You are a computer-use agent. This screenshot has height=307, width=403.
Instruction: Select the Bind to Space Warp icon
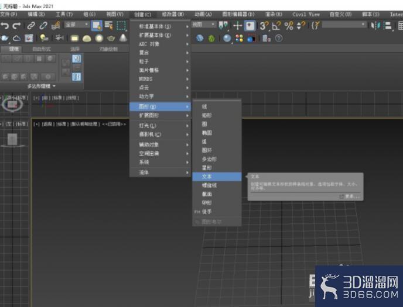56,26
